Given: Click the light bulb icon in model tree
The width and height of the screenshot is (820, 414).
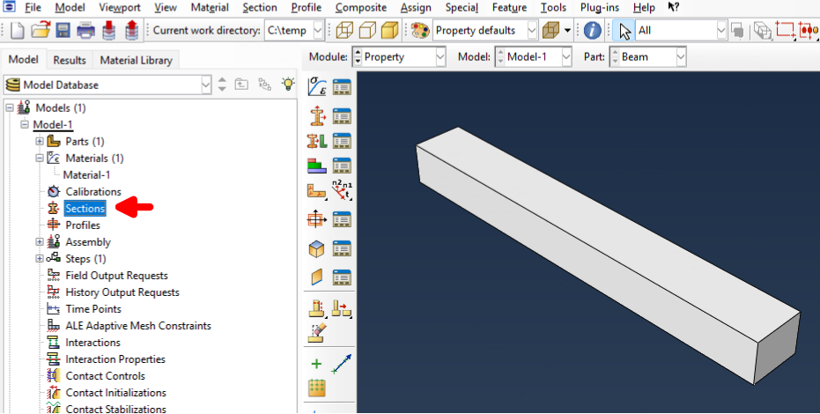Looking at the screenshot, I should (x=287, y=85).
